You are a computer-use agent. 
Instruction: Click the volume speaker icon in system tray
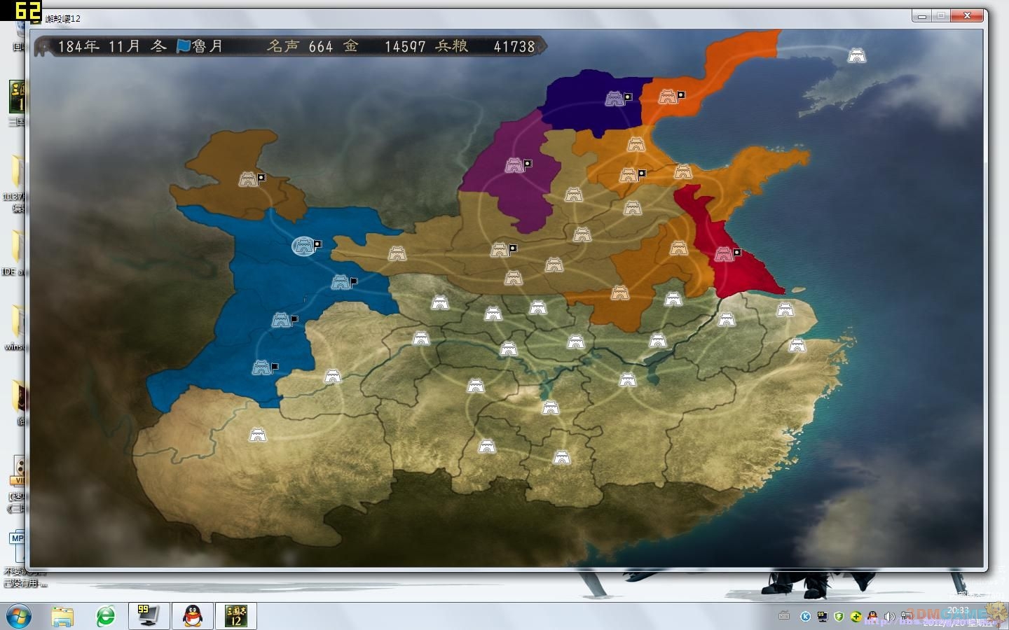(x=890, y=617)
